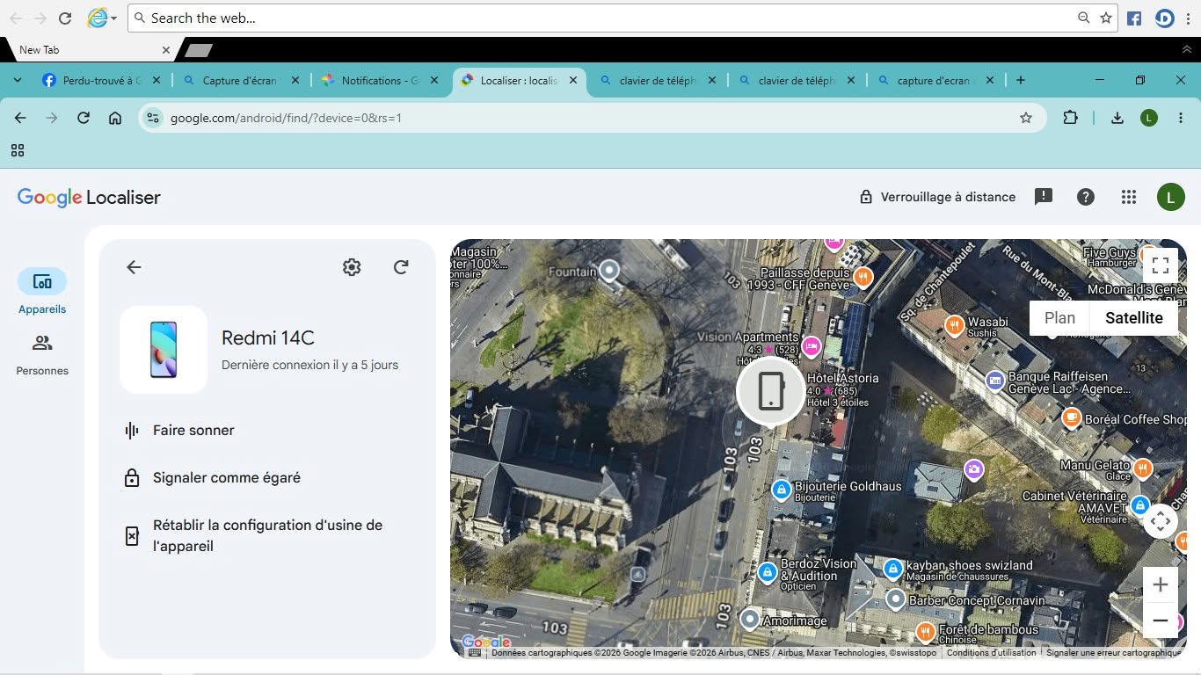1201x675 pixels.
Task: Select the Localiser tab
Action: [519, 80]
